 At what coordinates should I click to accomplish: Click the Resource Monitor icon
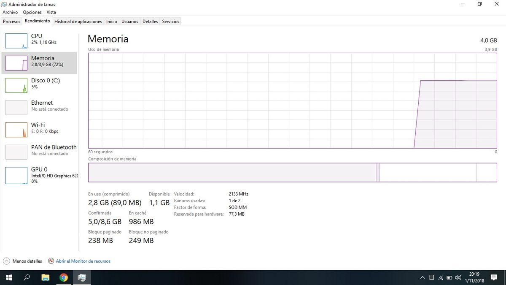point(51,261)
